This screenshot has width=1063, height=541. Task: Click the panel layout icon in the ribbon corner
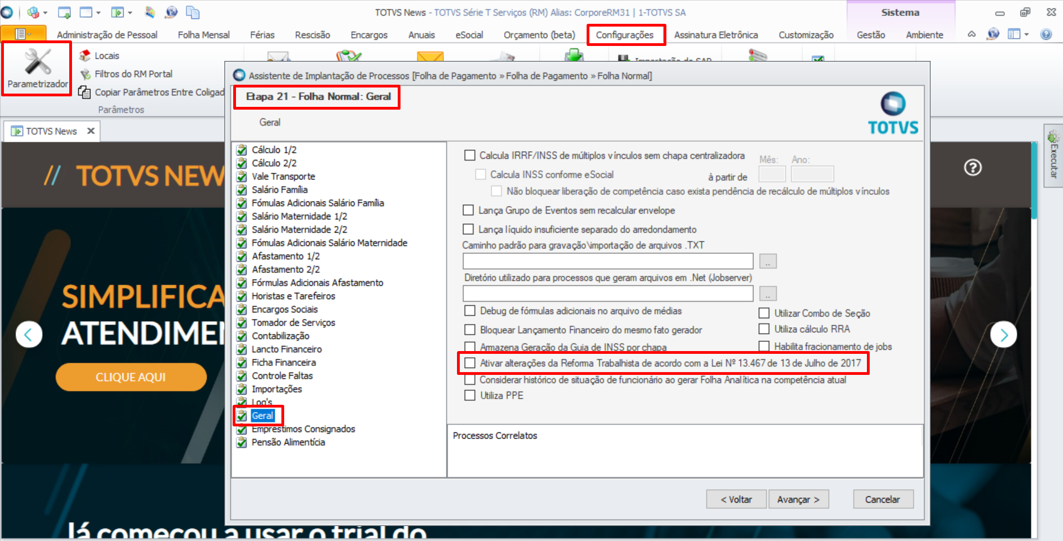pos(1014,34)
